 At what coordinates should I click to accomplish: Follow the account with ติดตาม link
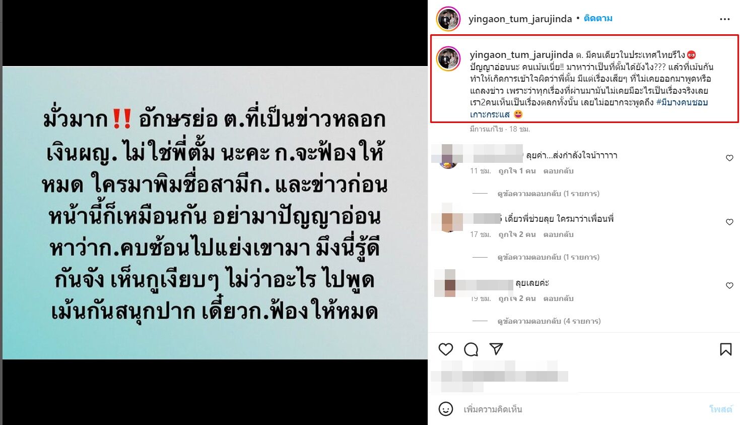[x=598, y=18]
